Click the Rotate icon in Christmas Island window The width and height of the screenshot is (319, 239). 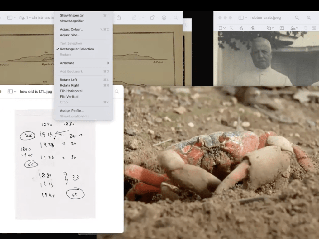152,18
